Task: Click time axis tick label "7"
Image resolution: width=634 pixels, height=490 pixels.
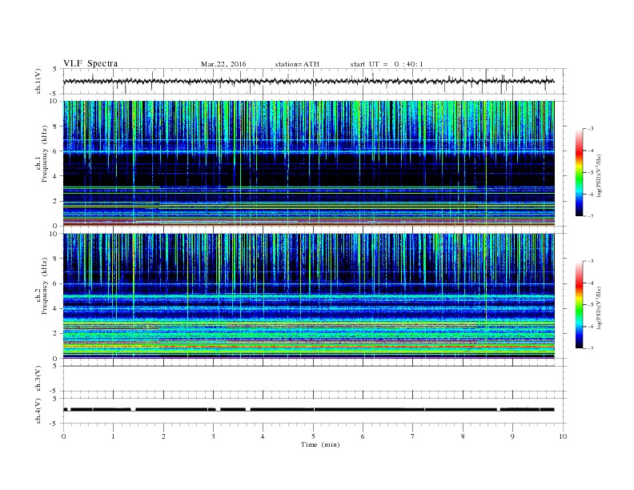Action: [412, 436]
